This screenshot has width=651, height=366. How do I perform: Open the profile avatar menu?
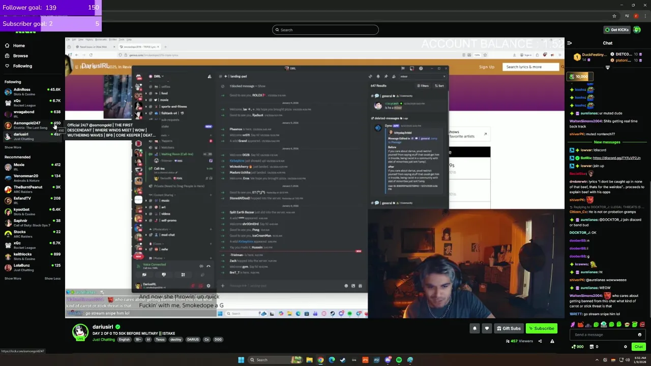638,30
